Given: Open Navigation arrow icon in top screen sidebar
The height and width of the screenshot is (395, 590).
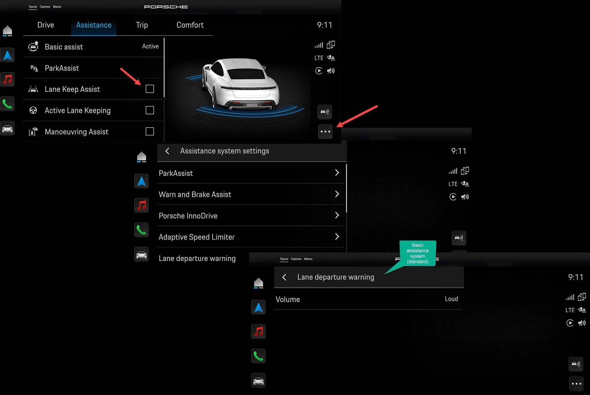Looking at the screenshot, I should point(7,55).
